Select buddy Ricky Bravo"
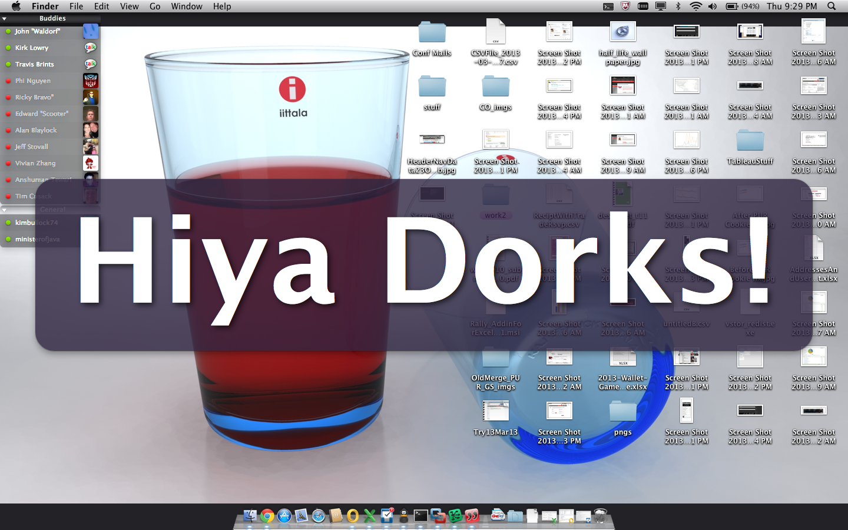This screenshot has width=848, height=530. (x=50, y=97)
